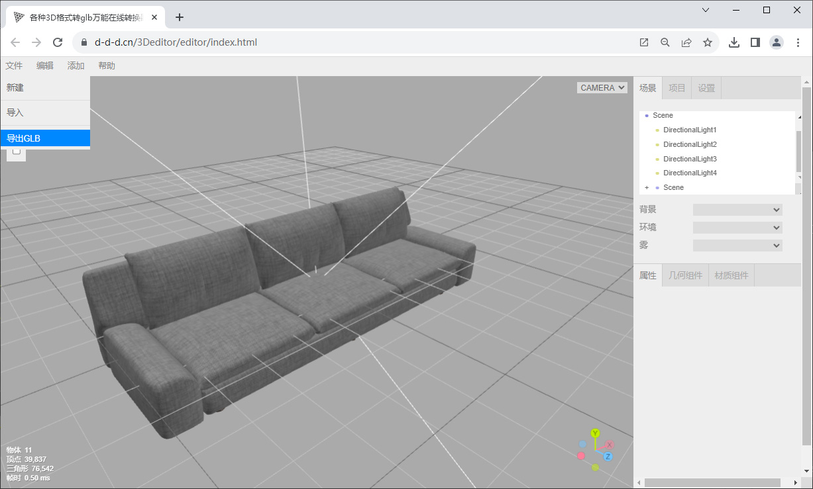813x489 pixels.
Task: Open the 背景 background dropdown
Action: click(737, 210)
